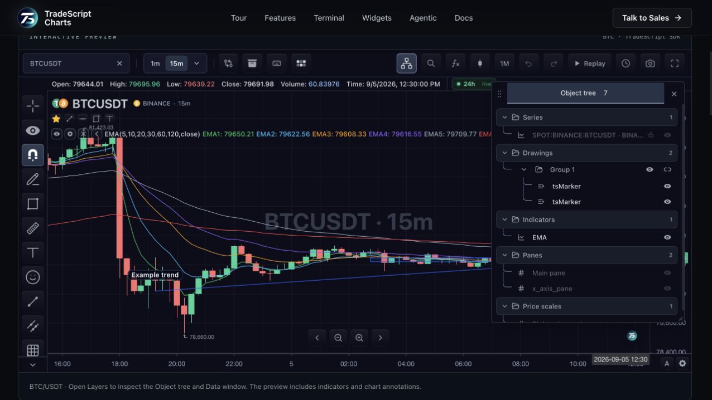Collapse the Indicators section
The height and width of the screenshot is (400, 712).
pos(504,219)
